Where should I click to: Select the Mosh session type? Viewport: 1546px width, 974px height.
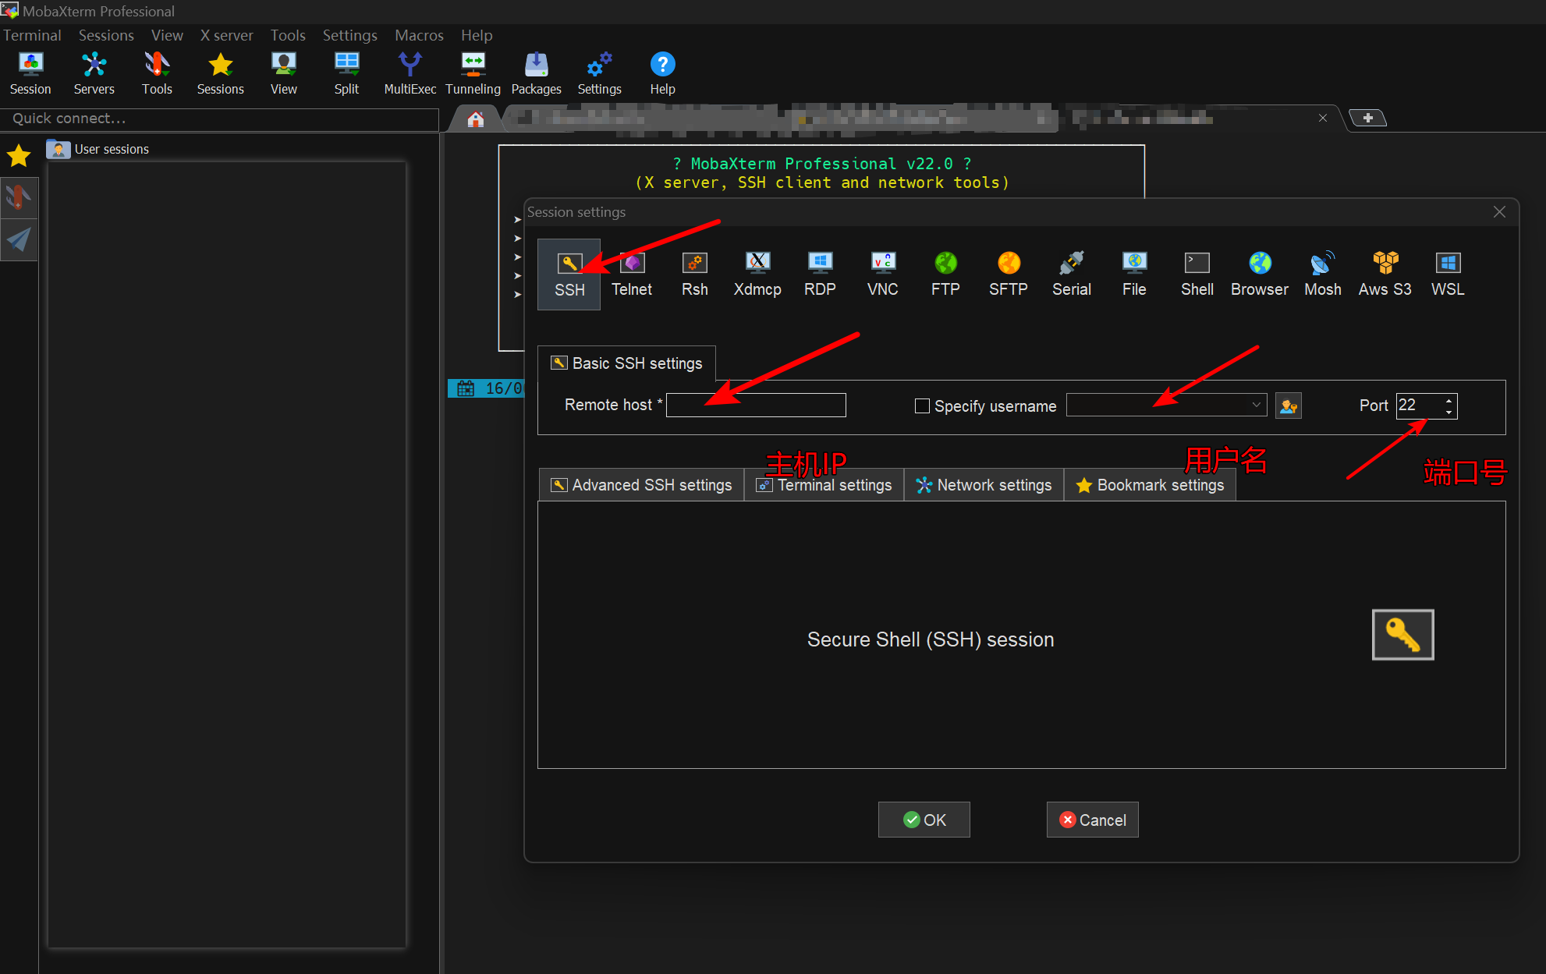[x=1322, y=274]
